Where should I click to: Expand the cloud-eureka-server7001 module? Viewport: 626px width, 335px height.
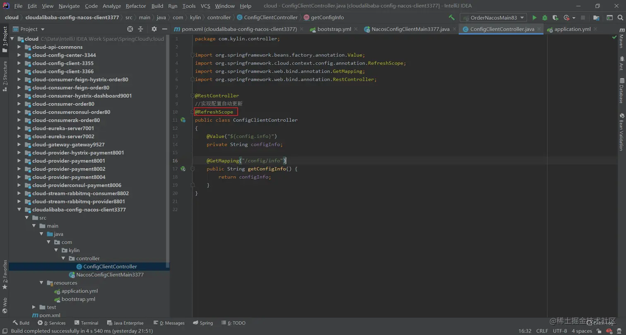point(19,128)
